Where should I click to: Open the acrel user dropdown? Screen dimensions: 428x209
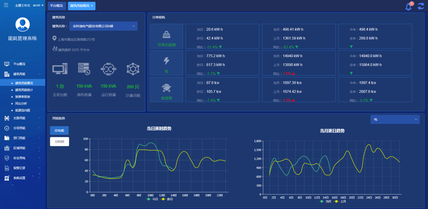tap(38, 6)
